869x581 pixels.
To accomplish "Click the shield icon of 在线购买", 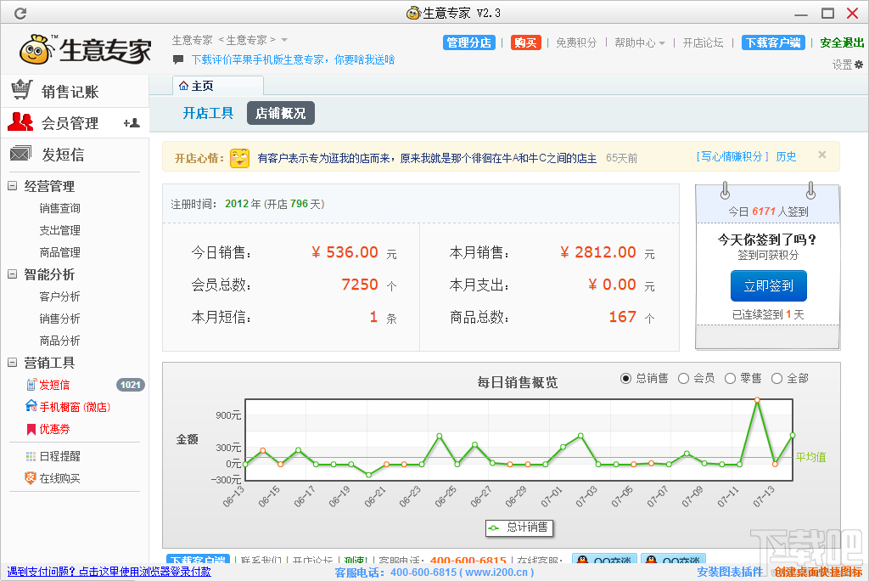I will pos(31,477).
